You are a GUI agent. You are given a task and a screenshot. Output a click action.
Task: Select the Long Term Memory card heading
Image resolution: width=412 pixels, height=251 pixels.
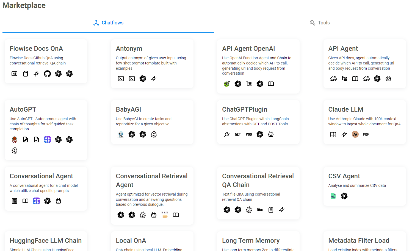[251, 241]
